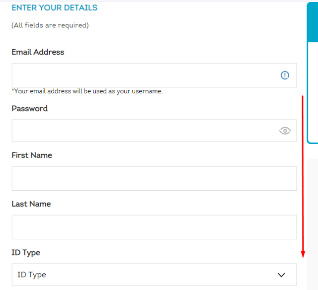Click the red downward arrow annotation
The image size is (318, 290).
303,177
